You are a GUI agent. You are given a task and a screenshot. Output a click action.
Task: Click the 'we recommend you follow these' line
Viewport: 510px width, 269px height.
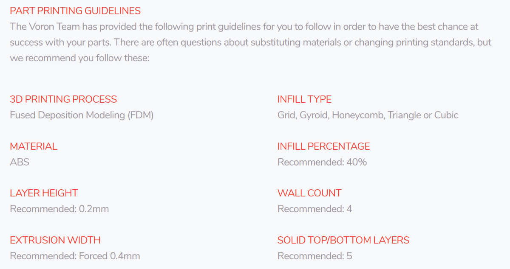pyautogui.click(x=79, y=58)
